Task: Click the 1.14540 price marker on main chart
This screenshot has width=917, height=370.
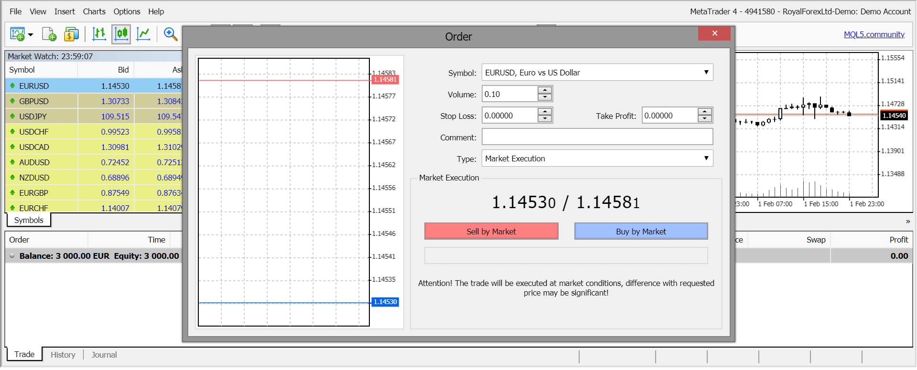Action: point(894,116)
